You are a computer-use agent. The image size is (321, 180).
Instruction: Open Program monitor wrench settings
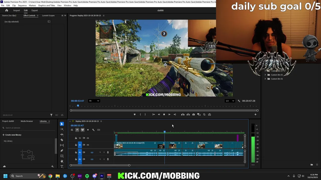[x=239, y=101]
